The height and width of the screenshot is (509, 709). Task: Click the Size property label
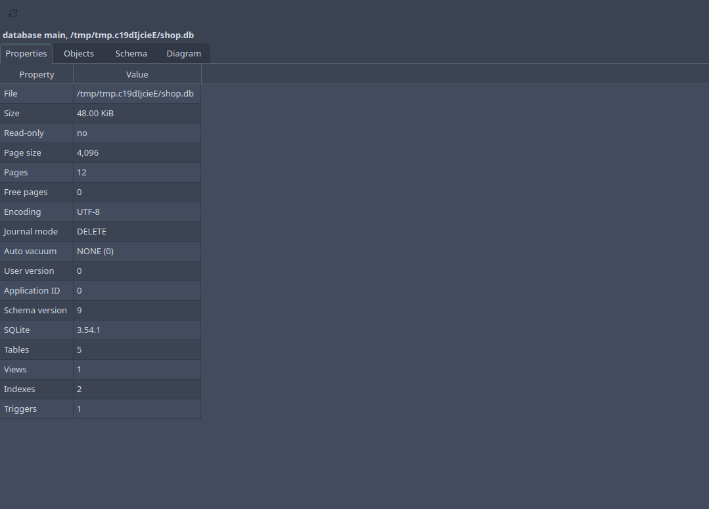click(37, 114)
